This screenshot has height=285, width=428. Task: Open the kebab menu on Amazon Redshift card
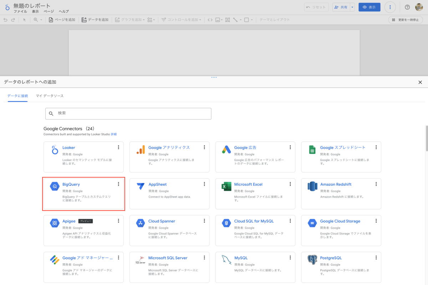[376, 184]
